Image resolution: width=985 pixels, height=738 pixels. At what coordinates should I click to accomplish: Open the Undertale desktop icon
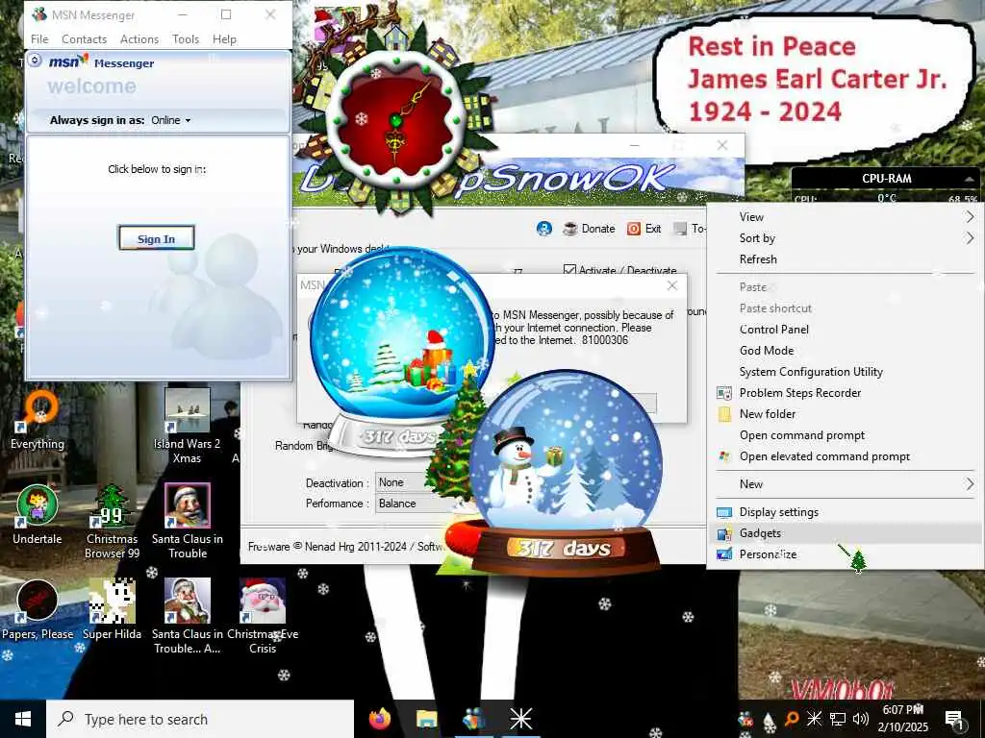(38, 513)
